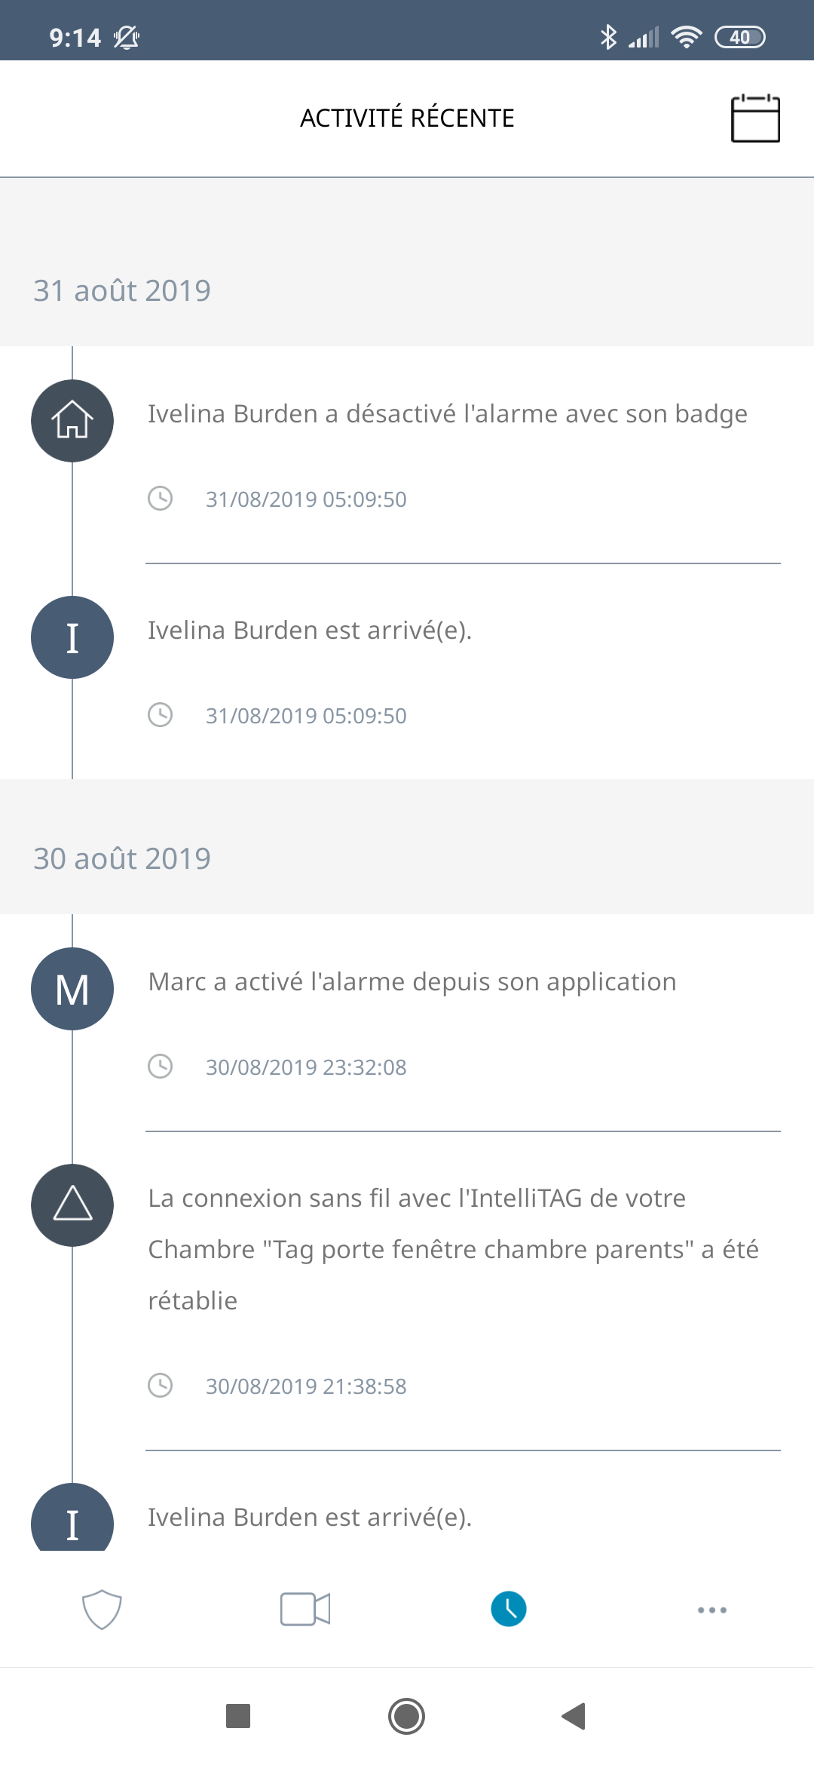Tap Ivelina's 'I' avatar under 31 août
The width and height of the screenshot is (814, 1765).
(x=72, y=637)
